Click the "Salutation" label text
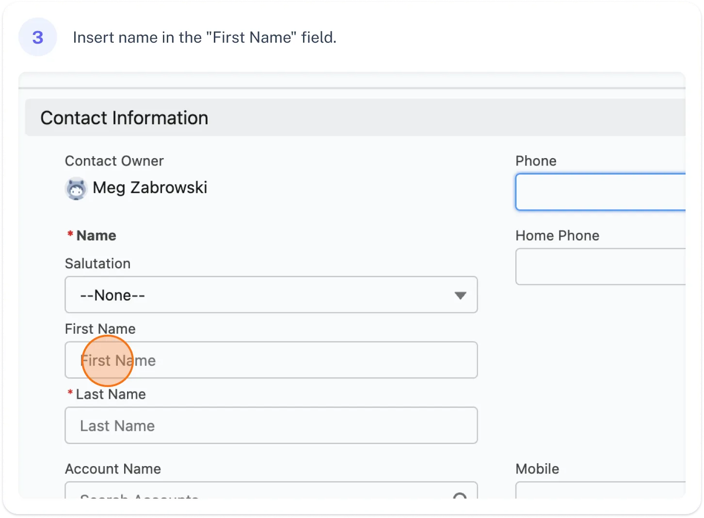Image resolution: width=704 pixels, height=518 pixels. (98, 263)
